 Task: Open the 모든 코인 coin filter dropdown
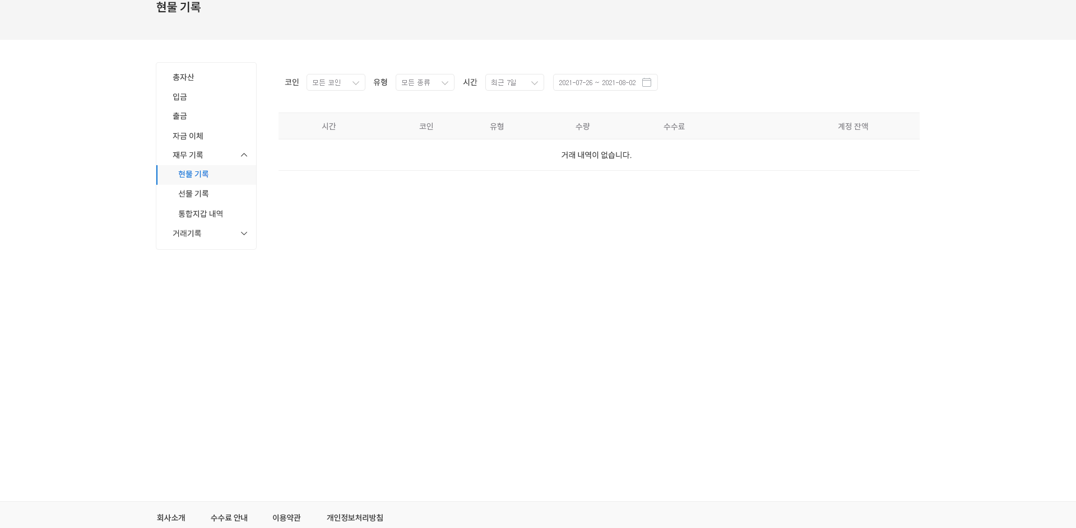pos(335,82)
